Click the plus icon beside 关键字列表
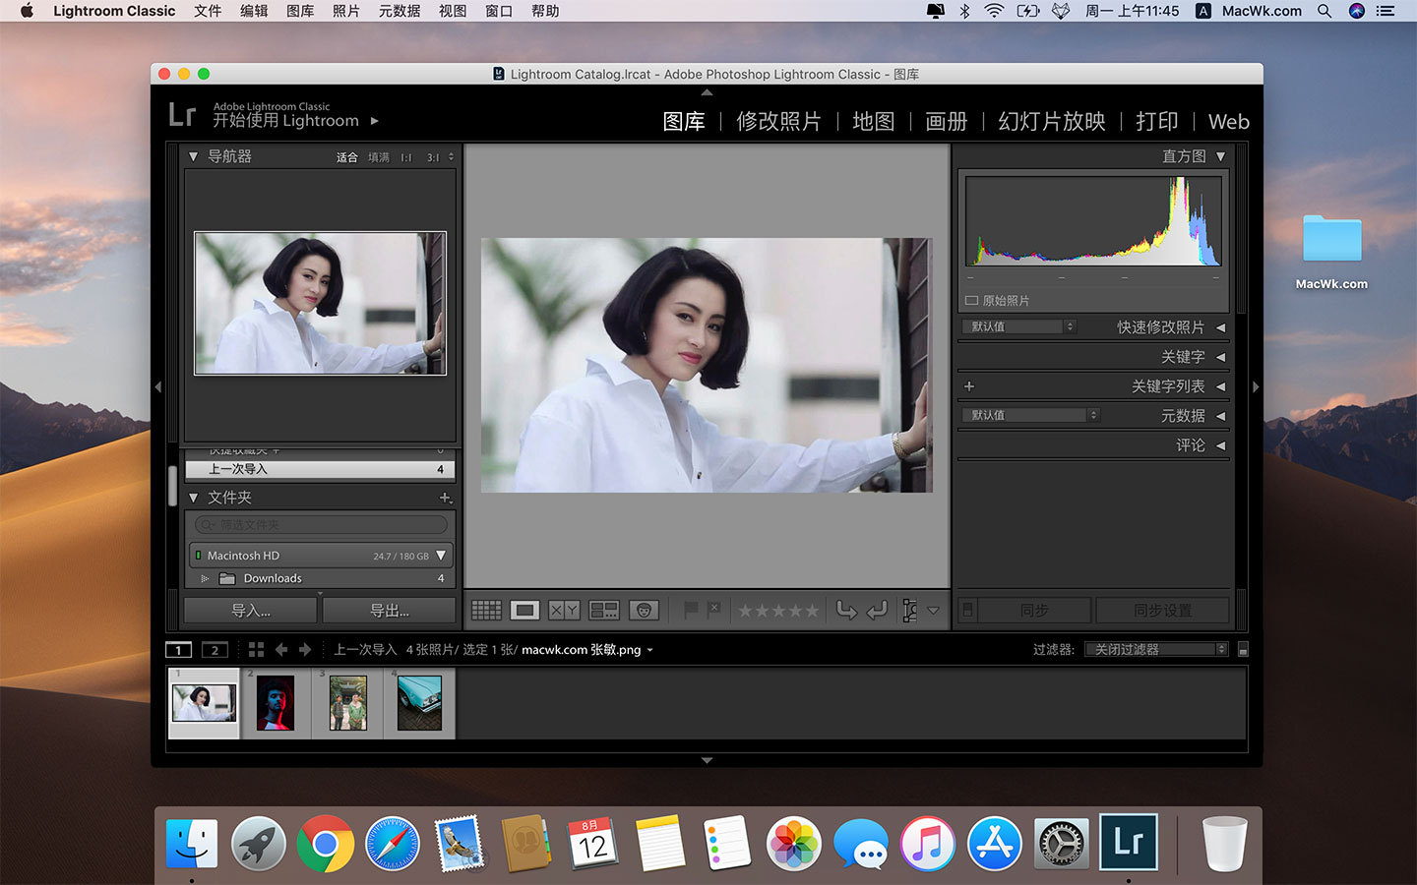This screenshot has height=885, width=1417. point(969,386)
